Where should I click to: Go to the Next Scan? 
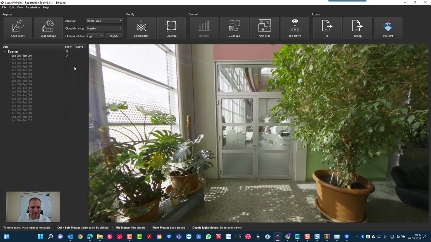tap(264, 28)
